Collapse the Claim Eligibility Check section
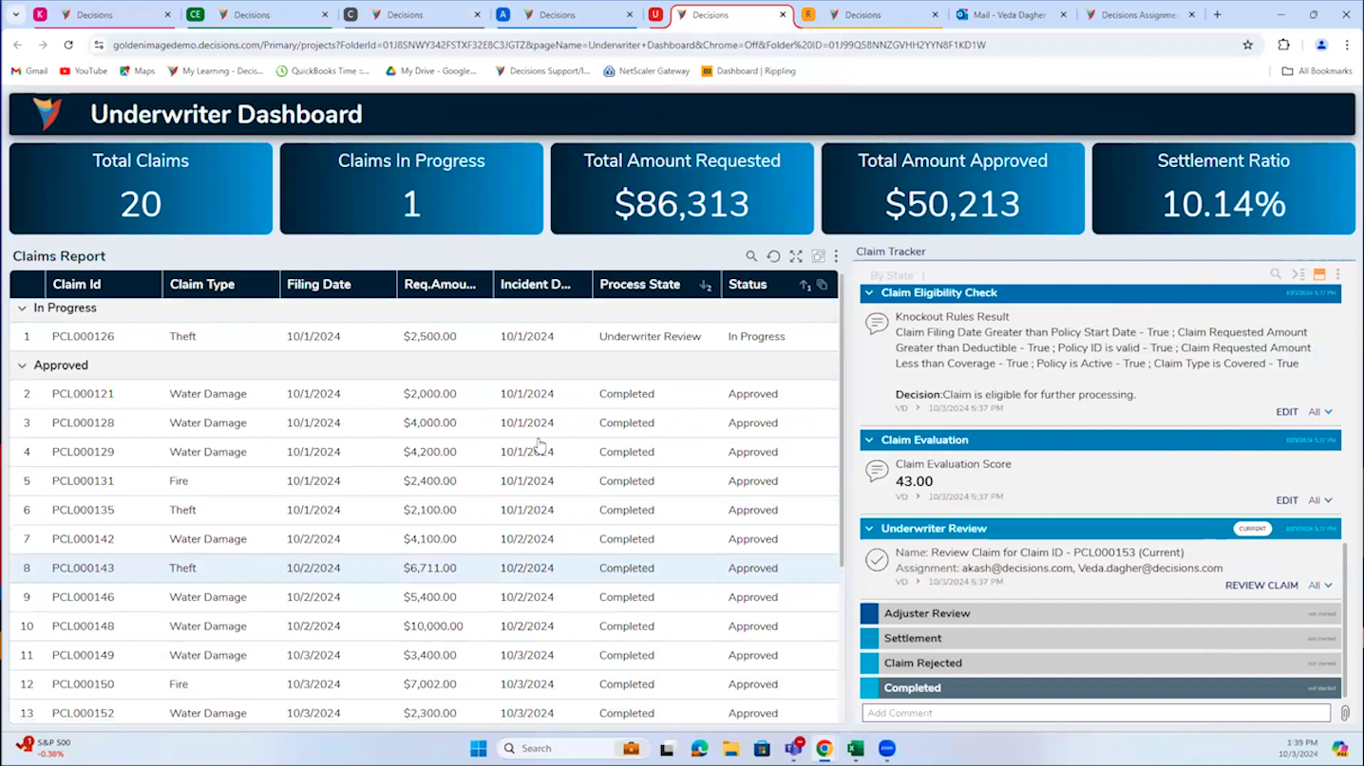The width and height of the screenshot is (1364, 766). click(869, 293)
